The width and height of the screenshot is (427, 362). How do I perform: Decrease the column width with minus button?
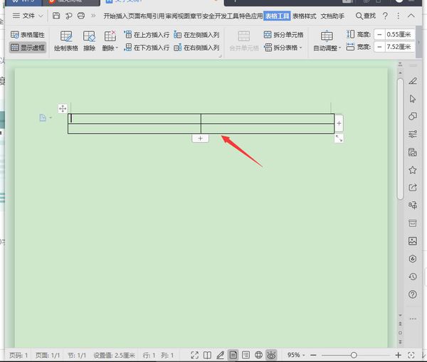[x=379, y=47]
